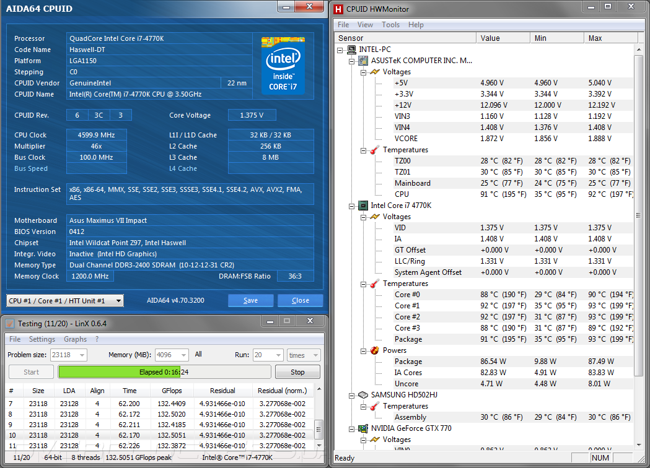650x468 pixels.
Task: Click the 132.5051 GFlops peak status text
Action: (138, 457)
